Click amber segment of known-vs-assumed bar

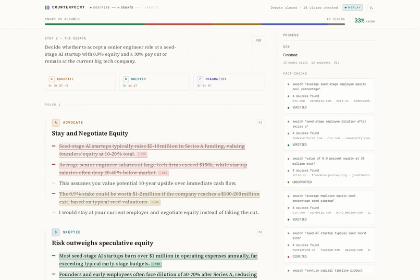pyautogui.click(x=237, y=24)
